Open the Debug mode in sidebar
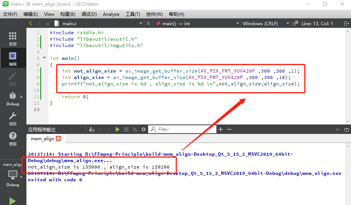351x205 pixels. [x=13, y=99]
